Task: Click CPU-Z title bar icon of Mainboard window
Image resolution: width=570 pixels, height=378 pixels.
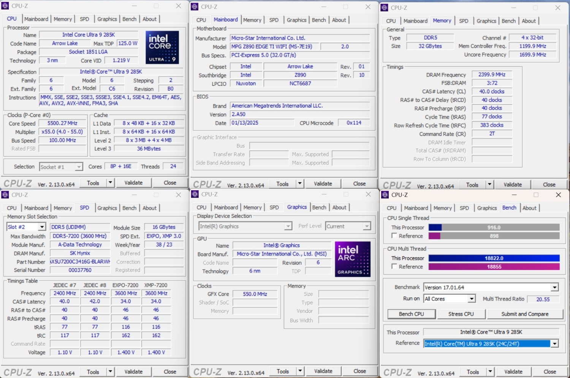Action: (195, 7)
